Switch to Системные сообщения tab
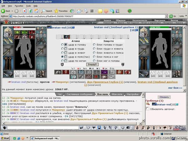 pyautogui.click(x=80, y=94)
